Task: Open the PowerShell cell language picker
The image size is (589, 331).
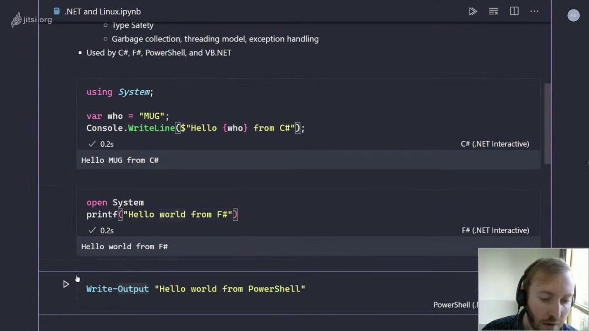Action: pos(455,305)
